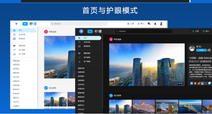The height and width of the screenshot is (114, 212).
Task: Select 体育运动 category in the dark sidebar
Action: (x=81, y=89)
